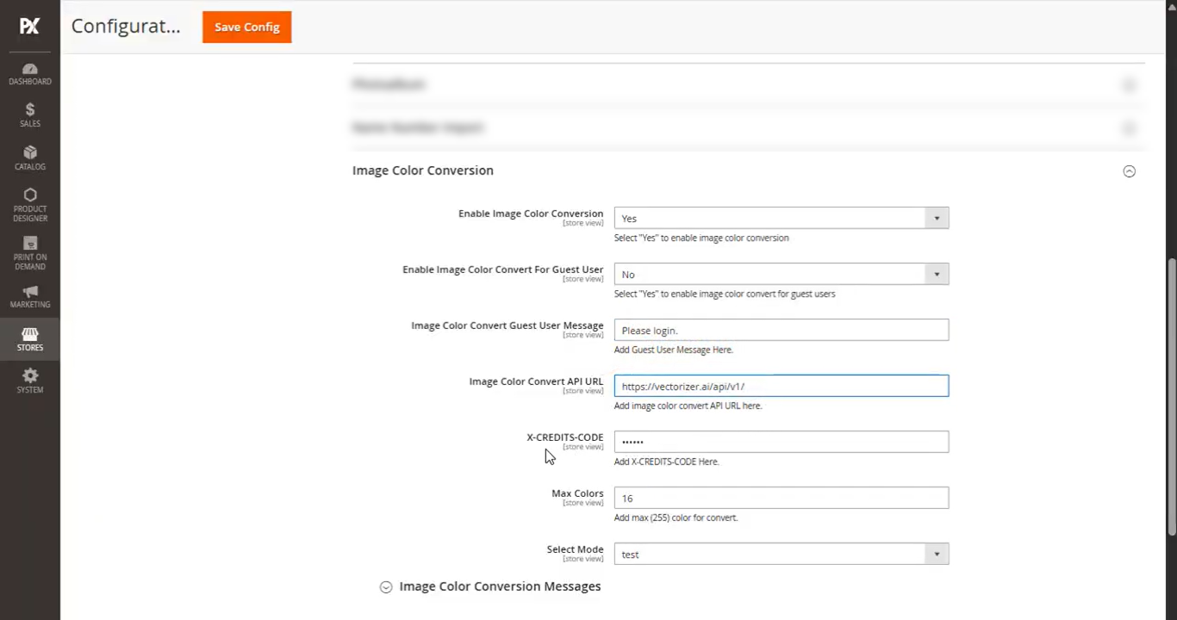This screenshot has height=620, width=1177.
Task: Click the X-CREDITS-CODE label
Action: coord(564,437)
